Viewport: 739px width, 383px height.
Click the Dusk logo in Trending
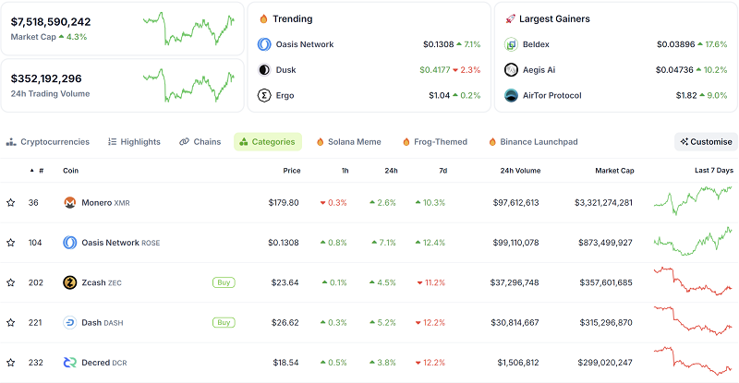point(264,69)
